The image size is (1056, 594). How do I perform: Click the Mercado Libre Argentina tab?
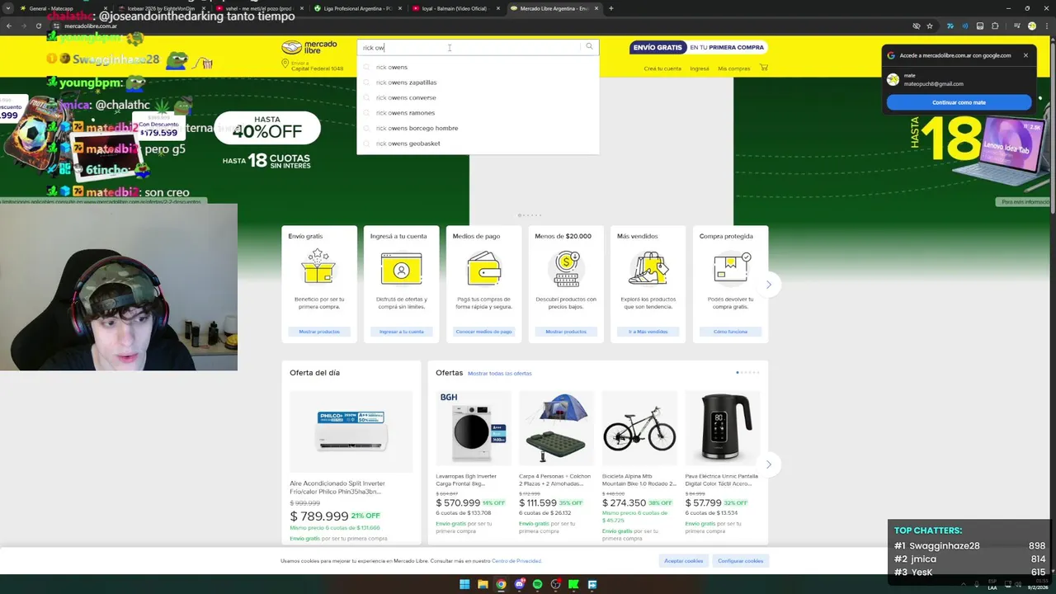[554, 8]
